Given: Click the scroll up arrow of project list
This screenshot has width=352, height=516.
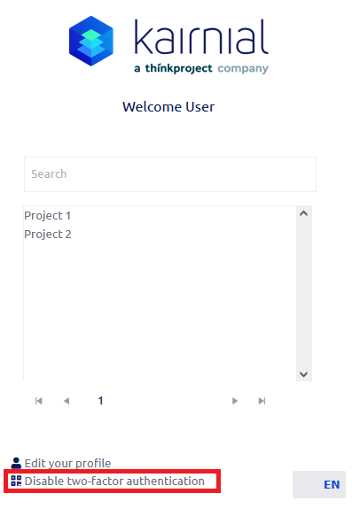Looking at the screenshot, I should point(304,213).
